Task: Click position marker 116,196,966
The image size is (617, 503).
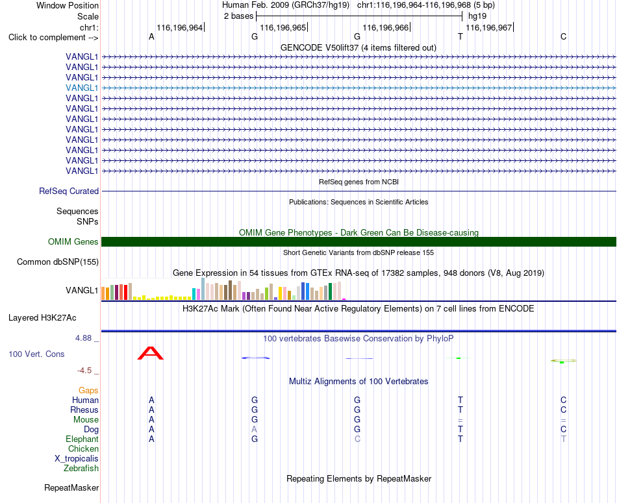Action: click(386, 27)
